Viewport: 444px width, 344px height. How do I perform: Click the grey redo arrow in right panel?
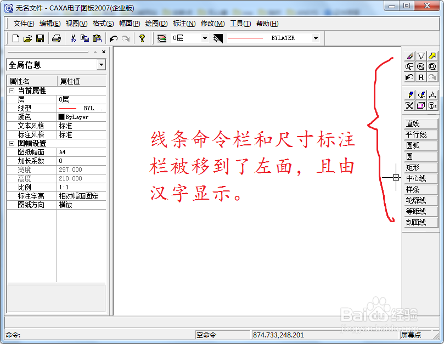[x=432, y=77]
